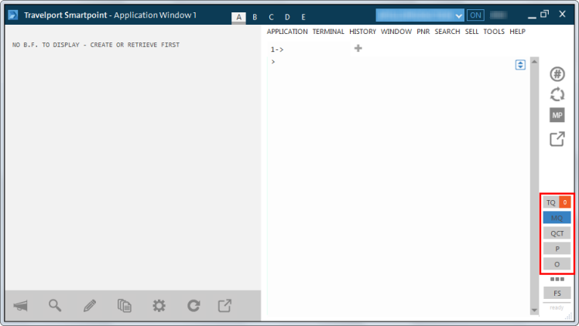Toggle the ON button in title bar
This screenshot has height=326, width=579.
[475, 15]
